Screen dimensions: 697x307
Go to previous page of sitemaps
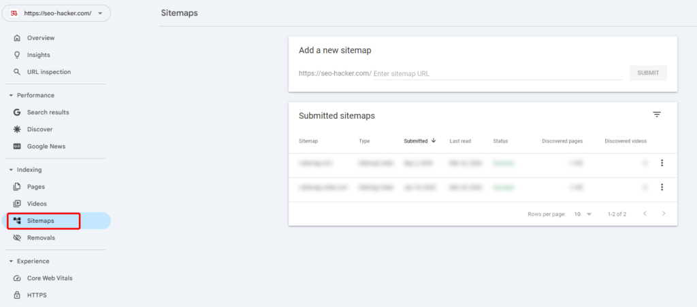(645, 214)
